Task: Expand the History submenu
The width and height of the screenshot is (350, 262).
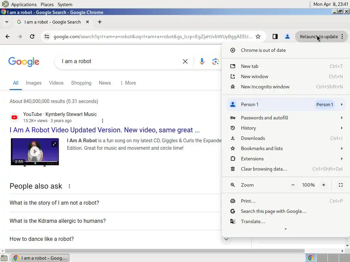Action: point(286,128)
